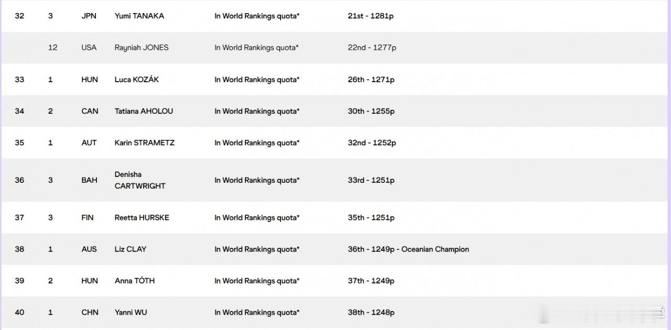The height and width of the screenshot is (330, 671).
Task: Open Rayniah JONES athlete entry
Action: pyautogui.click(x=142, y=47)
